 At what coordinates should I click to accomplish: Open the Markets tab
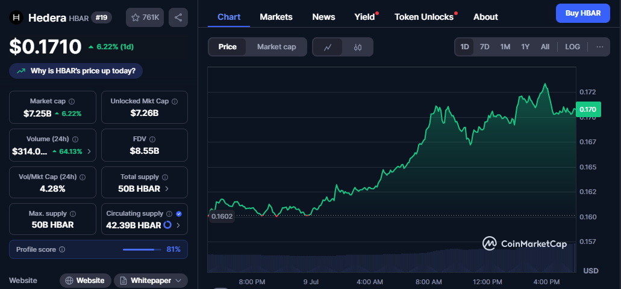276,17
